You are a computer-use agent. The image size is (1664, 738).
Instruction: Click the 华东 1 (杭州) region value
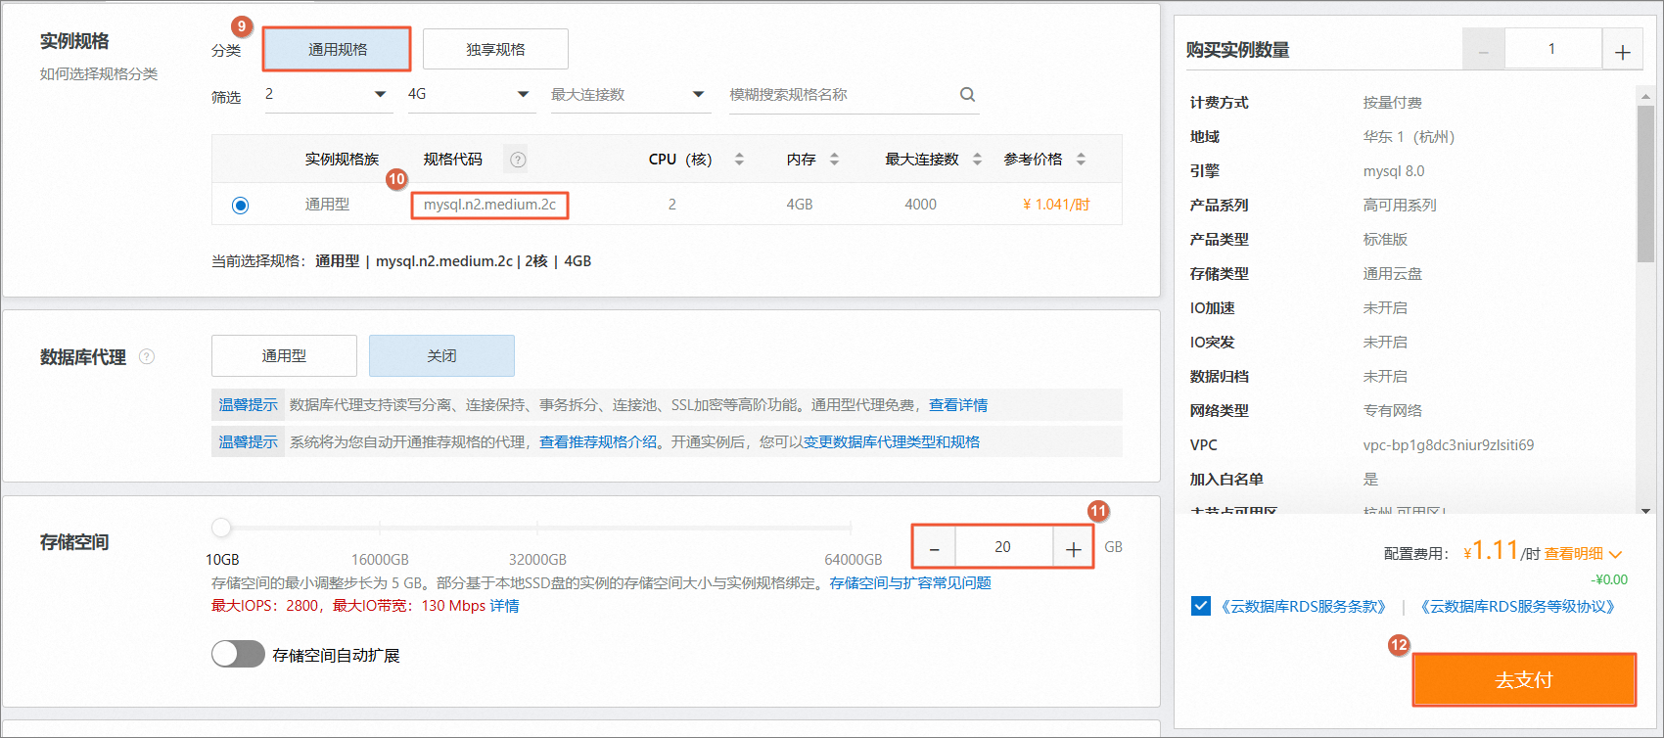tap(1409, 137)
